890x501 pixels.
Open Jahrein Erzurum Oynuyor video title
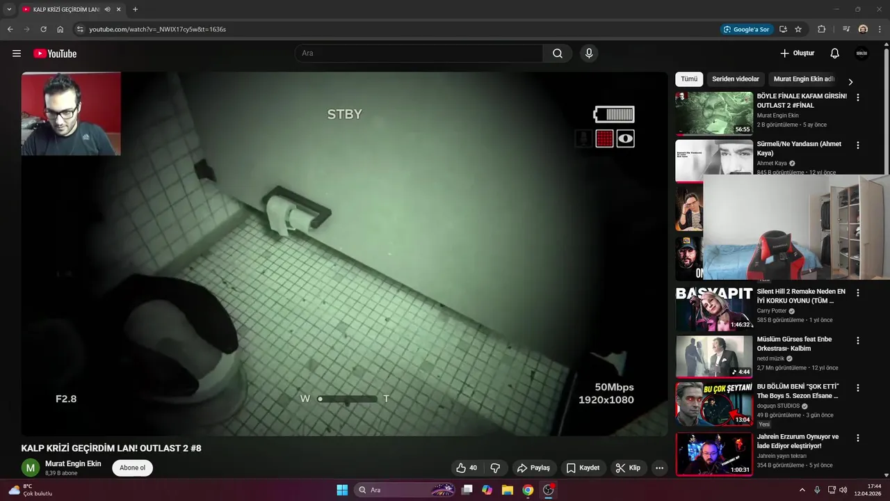click(x=798, y=441)
